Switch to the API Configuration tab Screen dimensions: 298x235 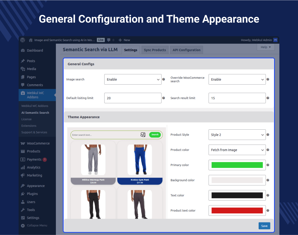(187, 50)
